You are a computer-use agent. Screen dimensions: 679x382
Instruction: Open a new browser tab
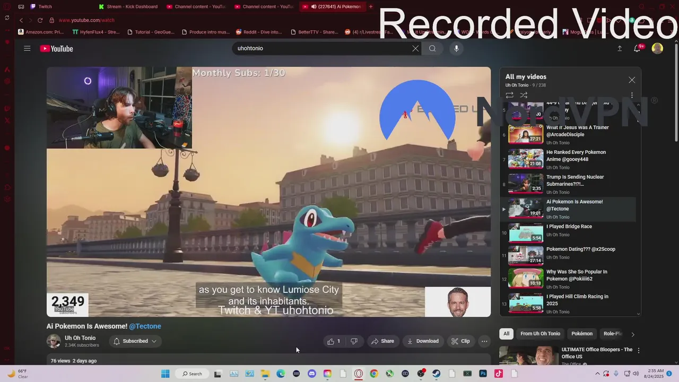[371, 6]
